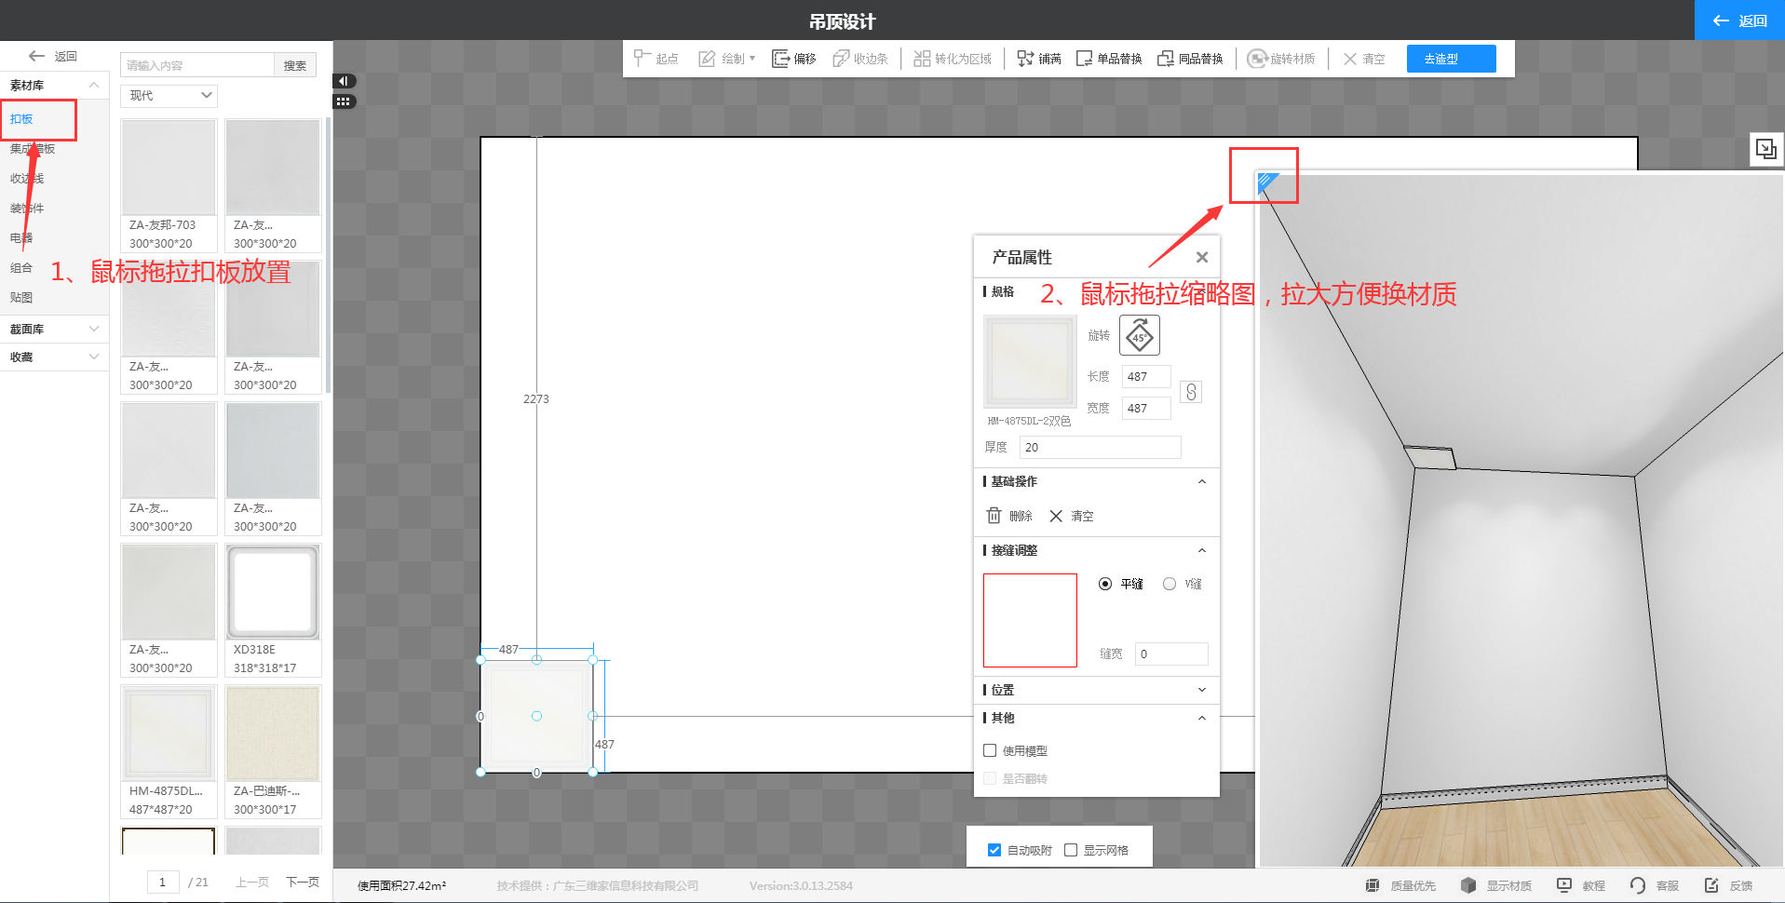Image resolution: width=1785 pixels, height=903 pixels.
Task: Select the 收边条 edge strip tool
Action: click(x=860, y=59)
